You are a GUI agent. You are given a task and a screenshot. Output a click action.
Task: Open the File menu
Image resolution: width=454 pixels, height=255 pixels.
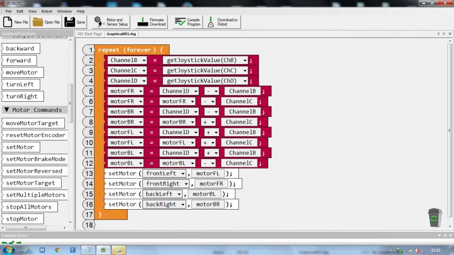coord(9,11)
